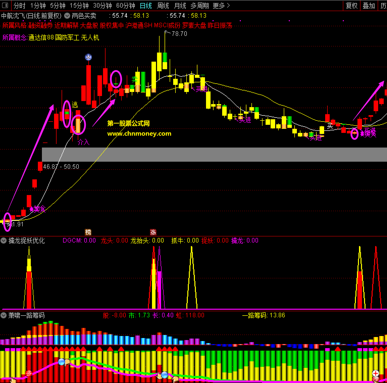This screenshot has height=383, width=387.
Task: Click the 萧啸一路筹码 indicator name
Action: click(27, 315)
